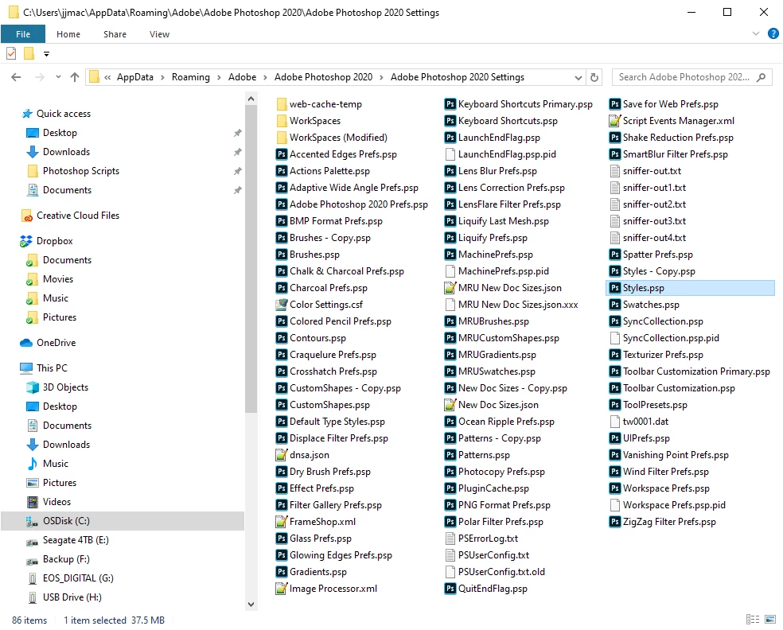Click Adobe in the breadcrumb path
This screenshot has height=630, width=783.
(242, 77)
